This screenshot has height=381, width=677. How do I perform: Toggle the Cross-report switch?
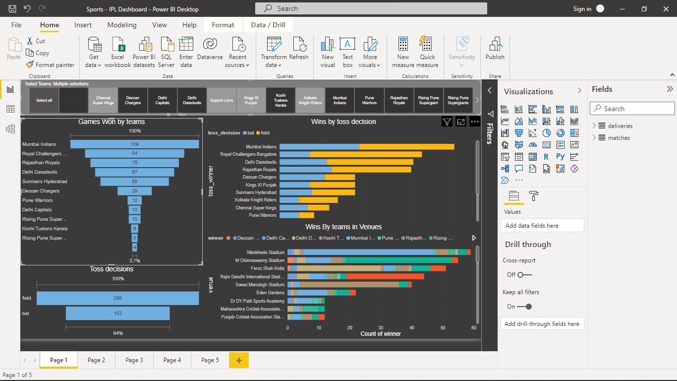pos(524,274)
